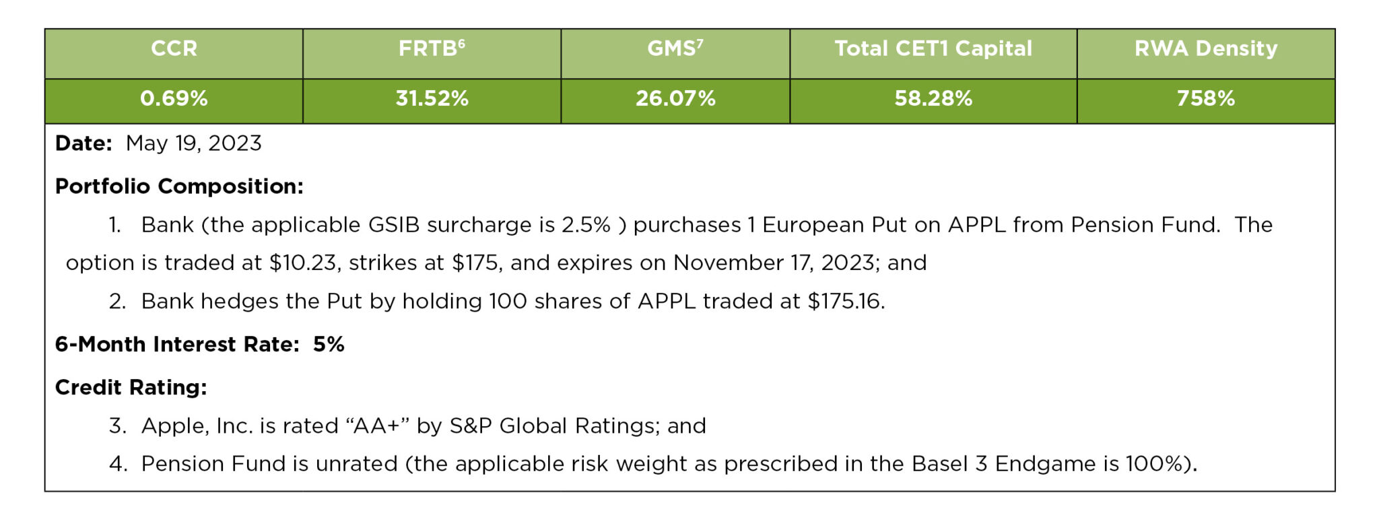Select the FRTB column header
This screenshot has height=517, width=1379.
[427, 48]
